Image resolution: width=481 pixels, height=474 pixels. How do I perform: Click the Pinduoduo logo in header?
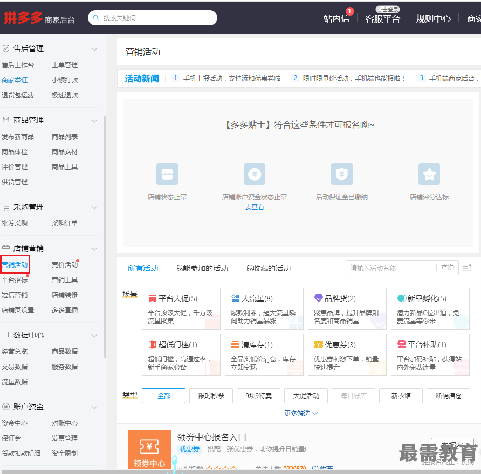pos(23,18)
